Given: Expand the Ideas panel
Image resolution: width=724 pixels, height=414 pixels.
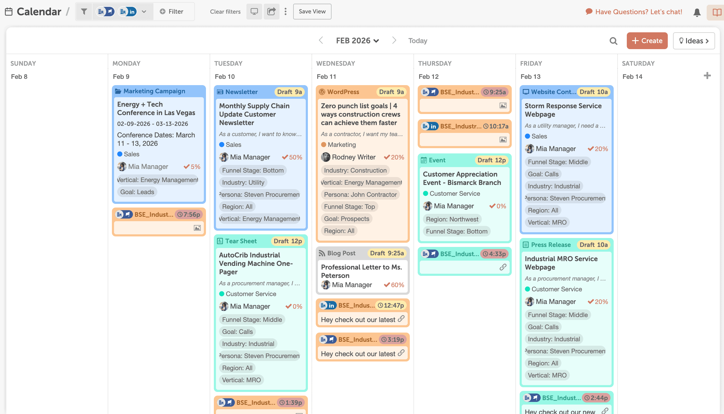Looking at the screenshot, I should click(x=693, y=41).
